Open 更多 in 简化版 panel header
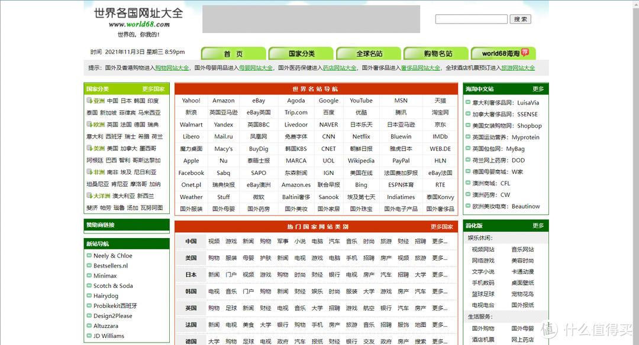The image size is (639, 345). [538, 226]
